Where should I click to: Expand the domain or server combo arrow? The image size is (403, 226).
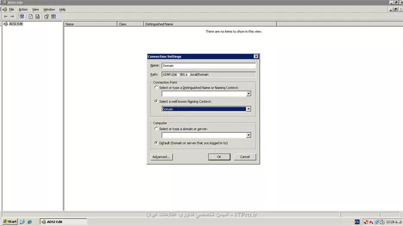248,135
